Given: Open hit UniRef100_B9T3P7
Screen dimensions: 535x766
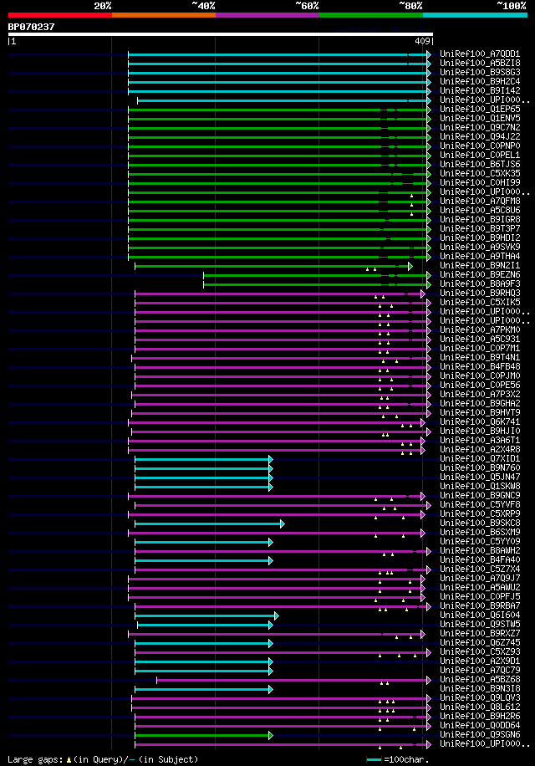Looking at the screenshot, I should 480,228.
